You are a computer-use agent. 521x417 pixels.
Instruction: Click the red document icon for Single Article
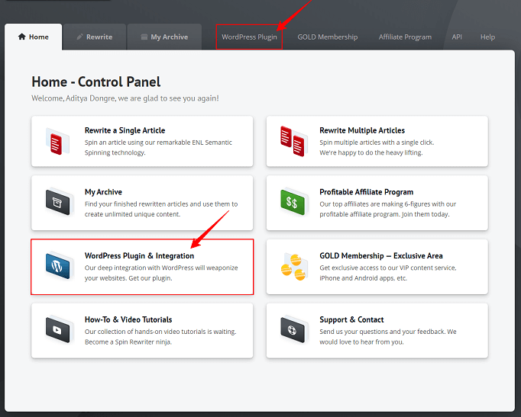click(57, 142)
